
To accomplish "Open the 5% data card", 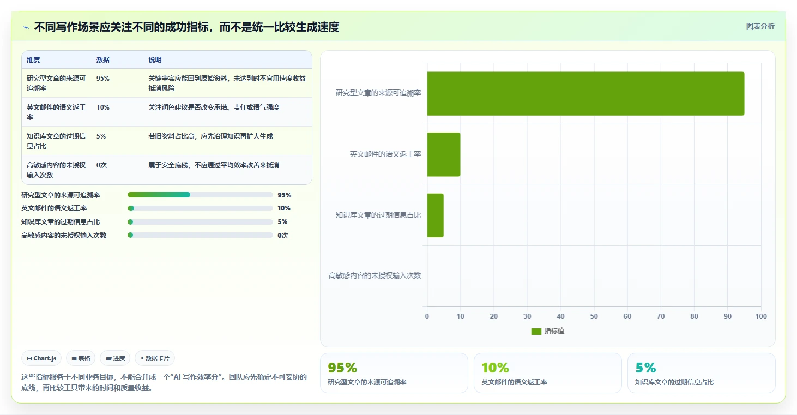I will pyautogui.click(x=702, y=373).
